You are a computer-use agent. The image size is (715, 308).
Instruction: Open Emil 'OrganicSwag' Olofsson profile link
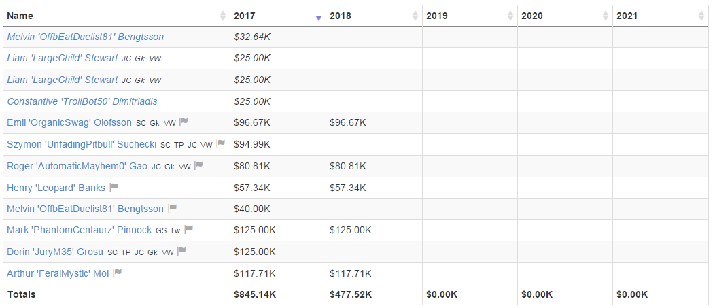click(69, 122)
